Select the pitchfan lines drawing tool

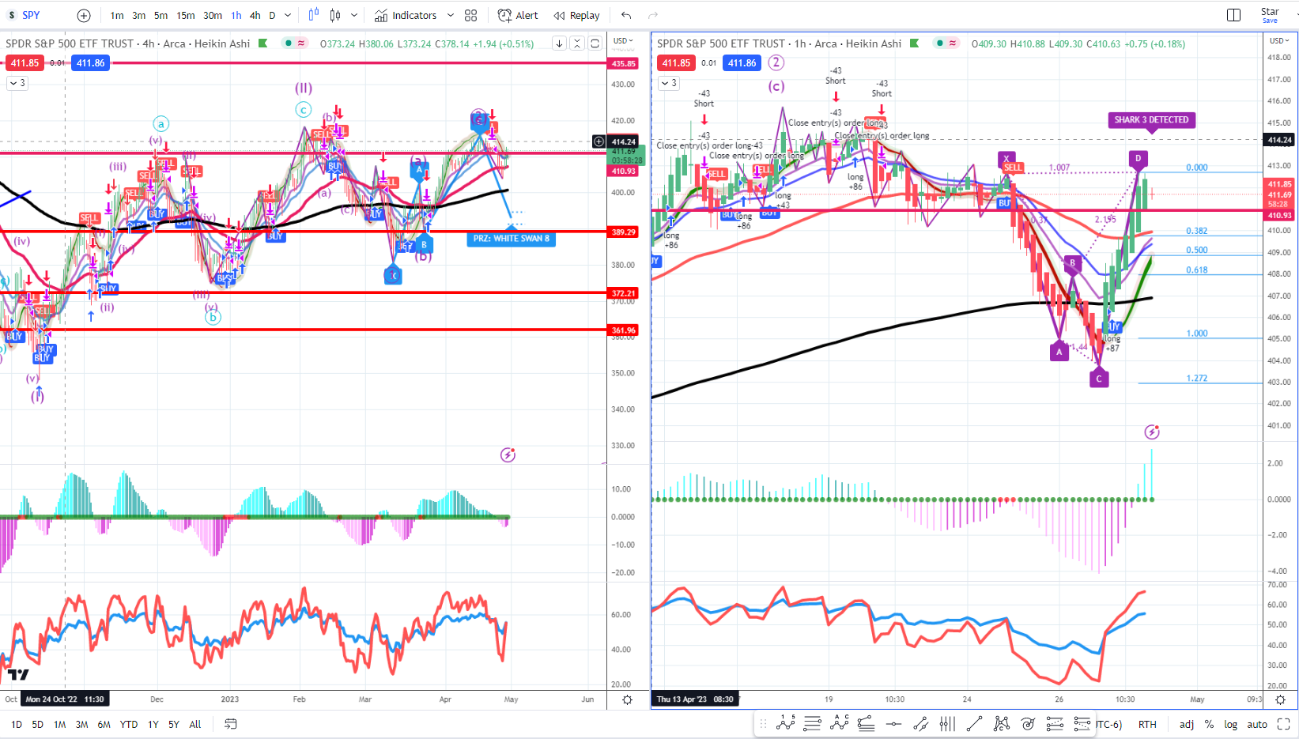[x=866, y=723]
